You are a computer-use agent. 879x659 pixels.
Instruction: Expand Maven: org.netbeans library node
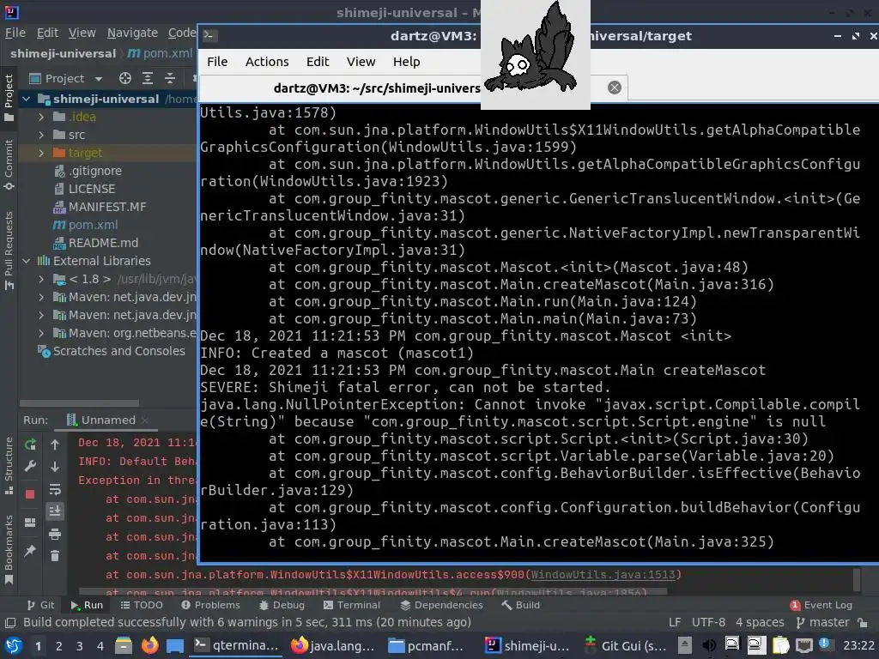pos(41,334)
